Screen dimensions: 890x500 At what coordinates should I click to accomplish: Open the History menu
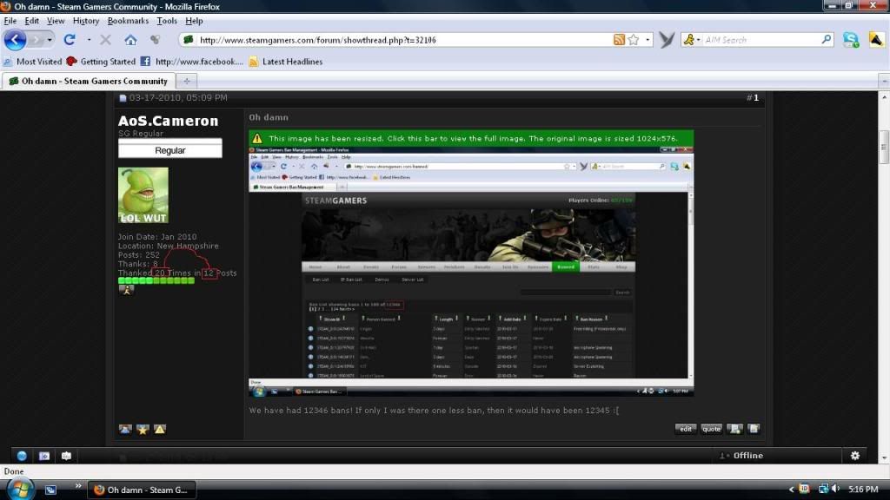tap(86, 20)
